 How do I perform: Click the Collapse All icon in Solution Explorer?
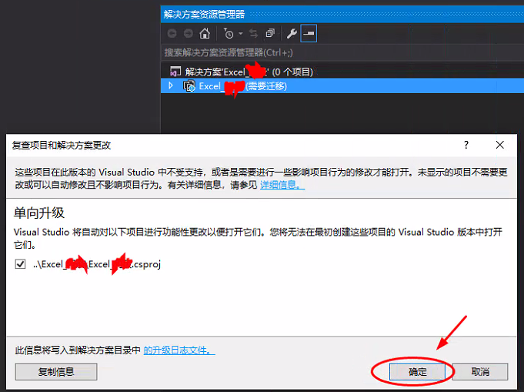click(x=270, y=33)
